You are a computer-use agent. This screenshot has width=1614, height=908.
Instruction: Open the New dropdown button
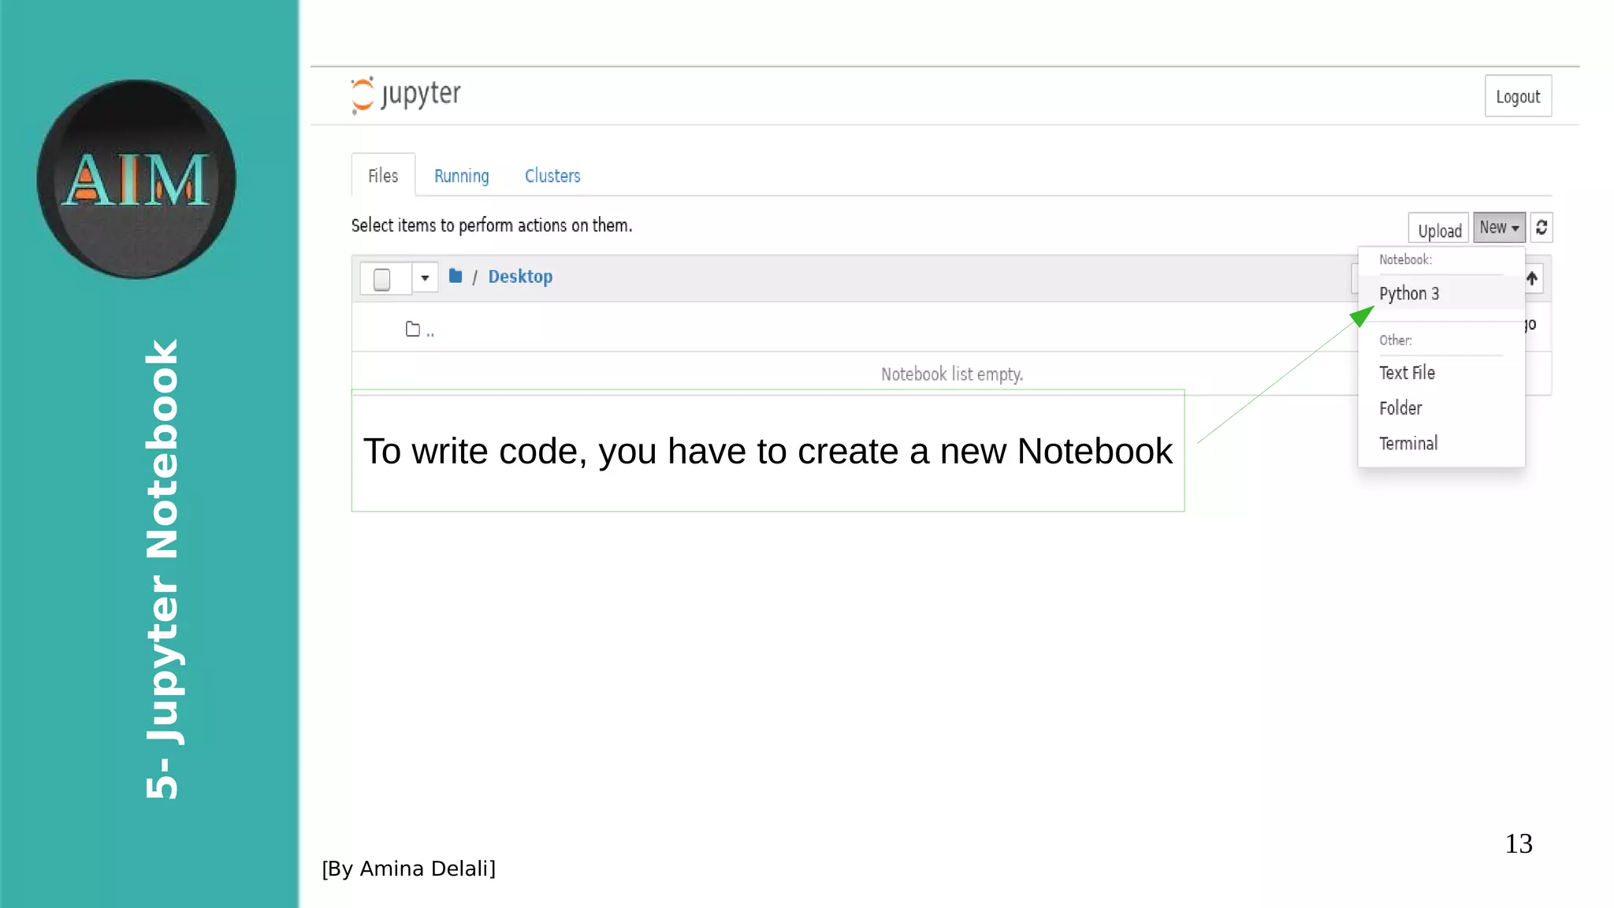pos(1499,227)
